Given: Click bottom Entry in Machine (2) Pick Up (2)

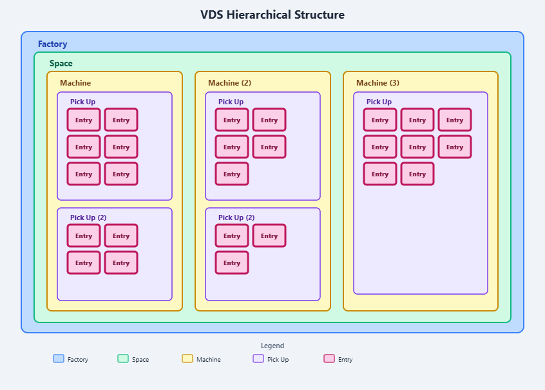Looking at the screenshot, I should coord(232,263).
